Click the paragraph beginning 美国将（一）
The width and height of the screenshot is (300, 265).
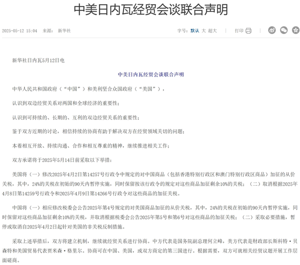coord(150,183)
